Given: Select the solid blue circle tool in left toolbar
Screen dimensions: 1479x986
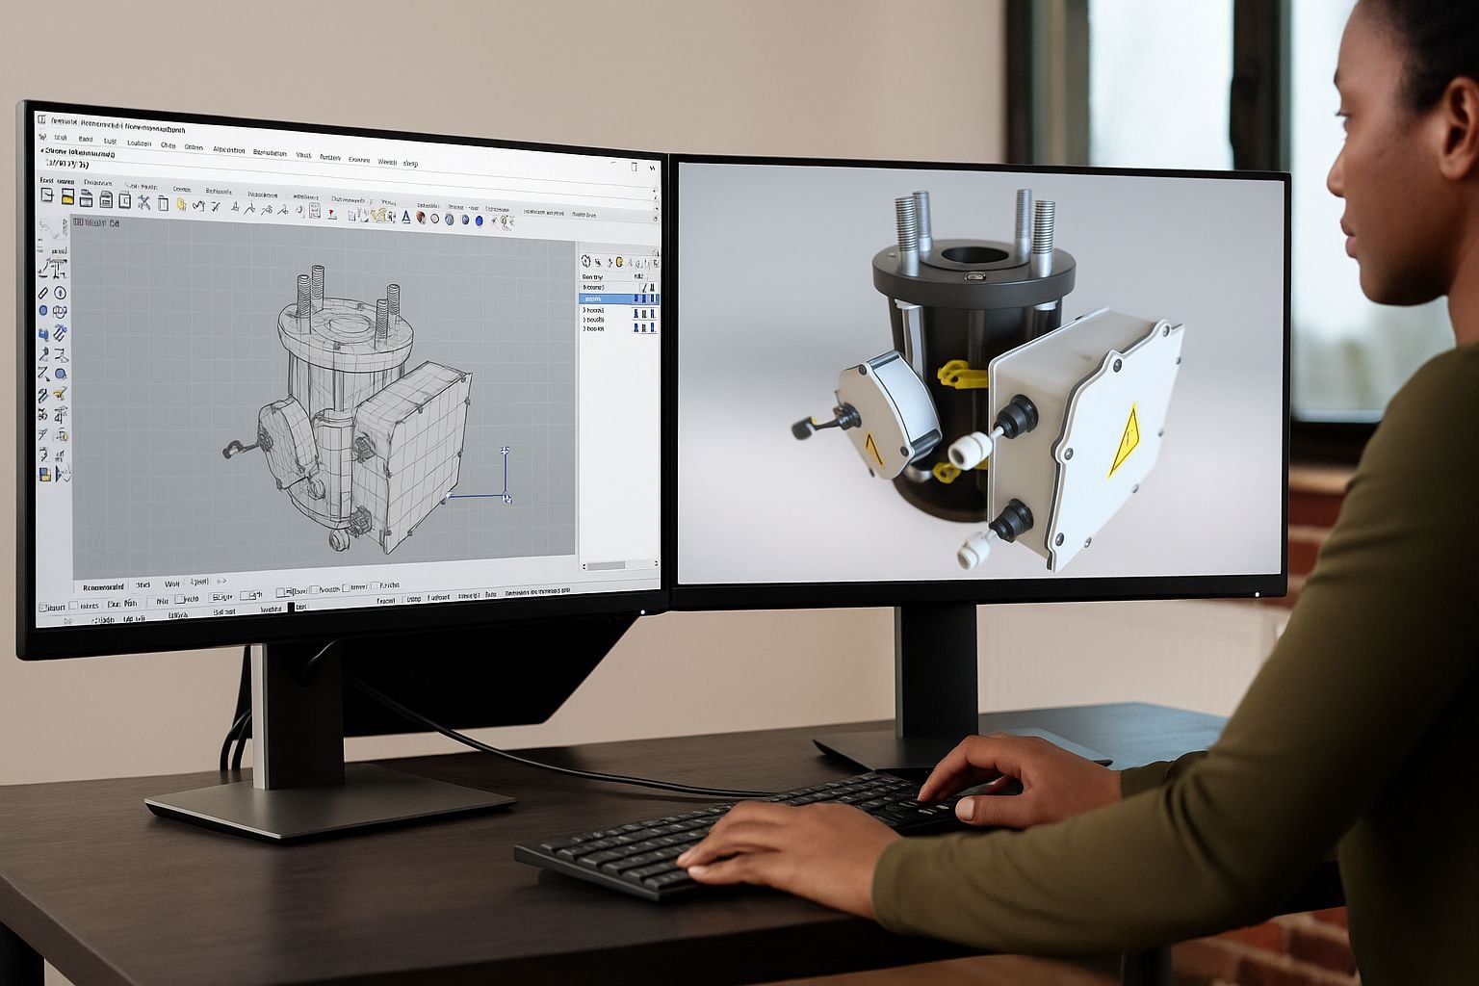Looking at the screenshot, I should tap(42, 310).
